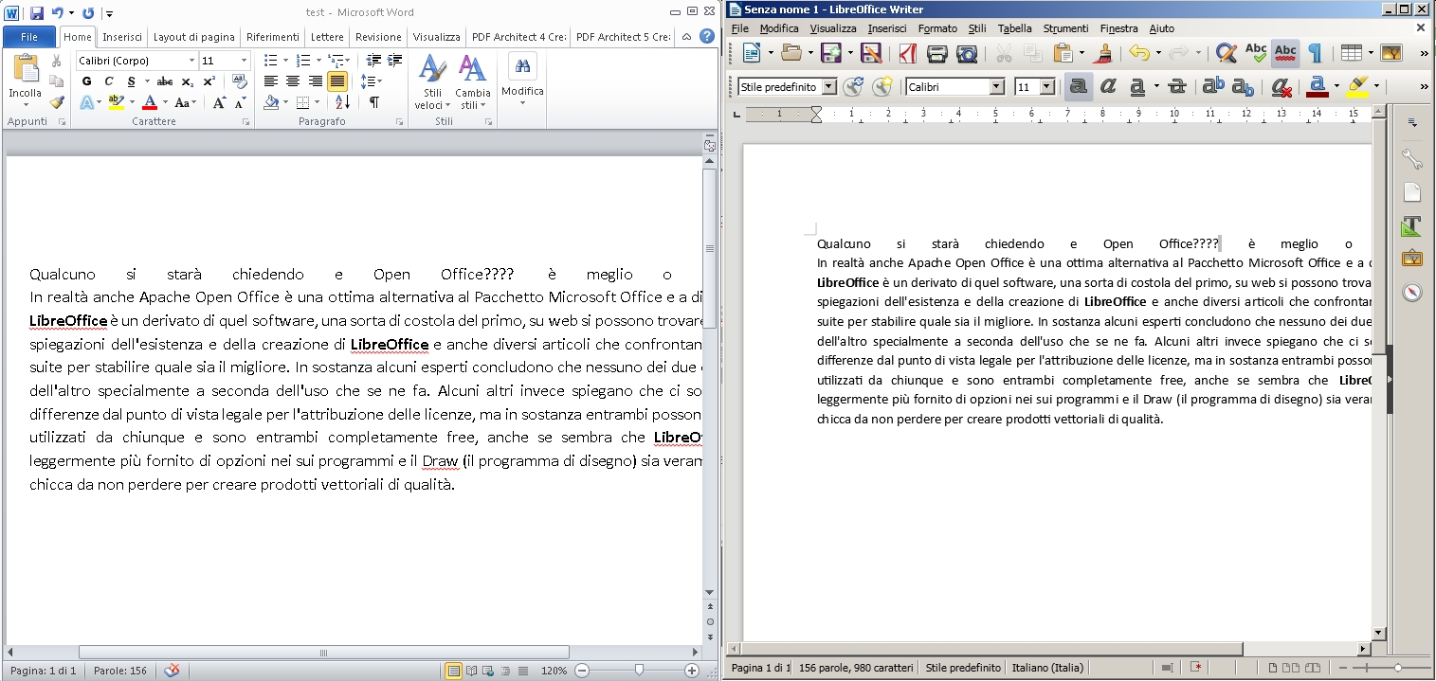
Task: Open Word Cambia stili dropdown
Action: pos(472,82)
